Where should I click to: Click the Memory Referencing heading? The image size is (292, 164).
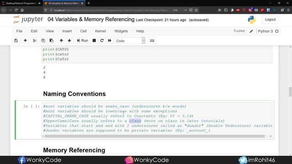click(x=74, y=150)
